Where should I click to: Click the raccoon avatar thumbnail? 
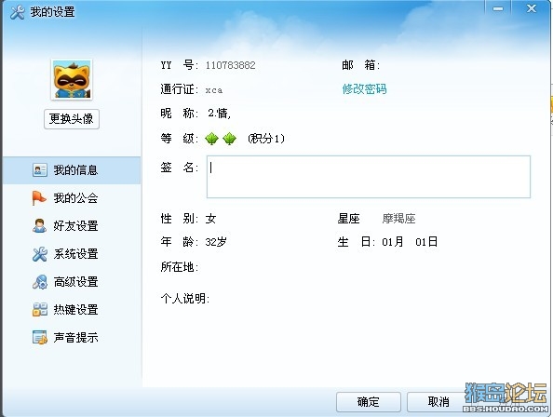coord(72,79)
